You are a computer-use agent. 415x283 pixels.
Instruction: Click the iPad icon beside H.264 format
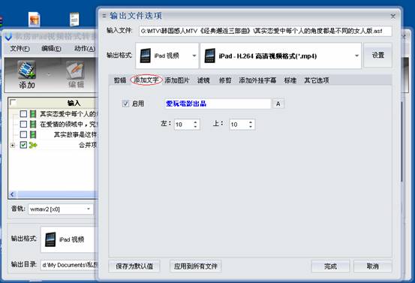tap(210, 56)
